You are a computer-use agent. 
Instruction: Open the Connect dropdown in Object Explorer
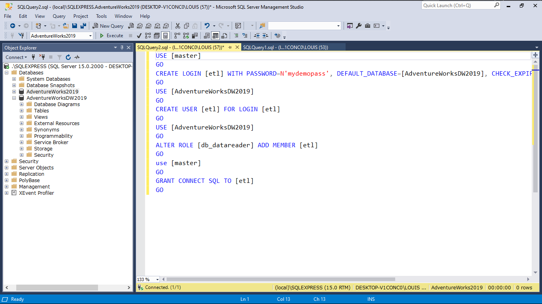coord(16,57)
